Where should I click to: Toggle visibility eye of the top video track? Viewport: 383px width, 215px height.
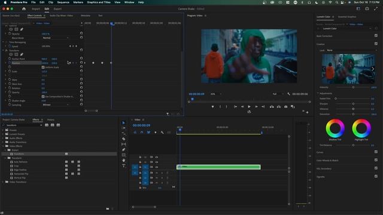(157, 157)
